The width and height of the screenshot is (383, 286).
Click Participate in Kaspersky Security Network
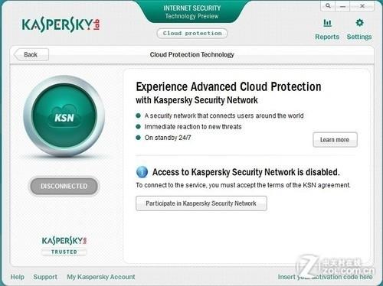click(x=201, y=203)
